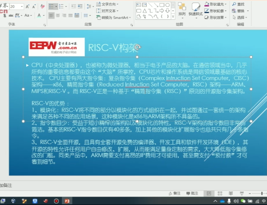Clear all formatting with the eraser icon
Image resolution: width=267 pixels, height=205 pixels.
tap(42, 7)
